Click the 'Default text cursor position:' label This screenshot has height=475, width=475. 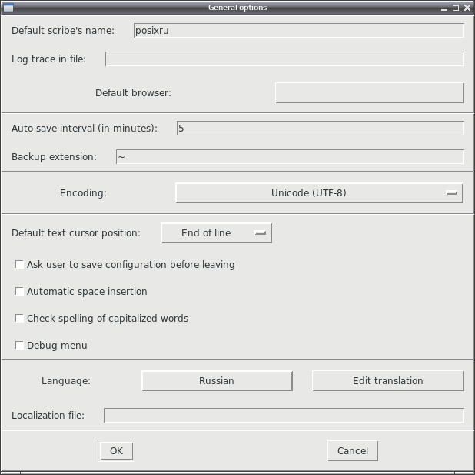[x=76, y=233]
